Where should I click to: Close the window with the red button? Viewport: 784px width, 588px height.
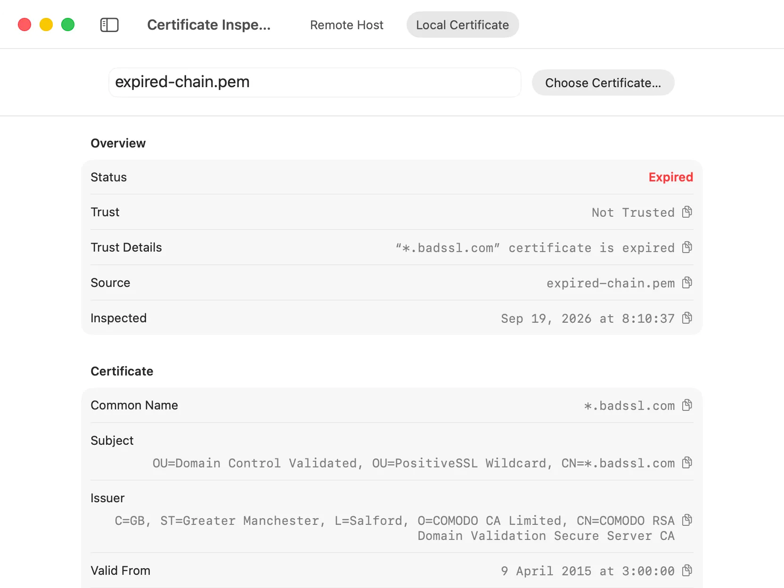coord(24,24)
